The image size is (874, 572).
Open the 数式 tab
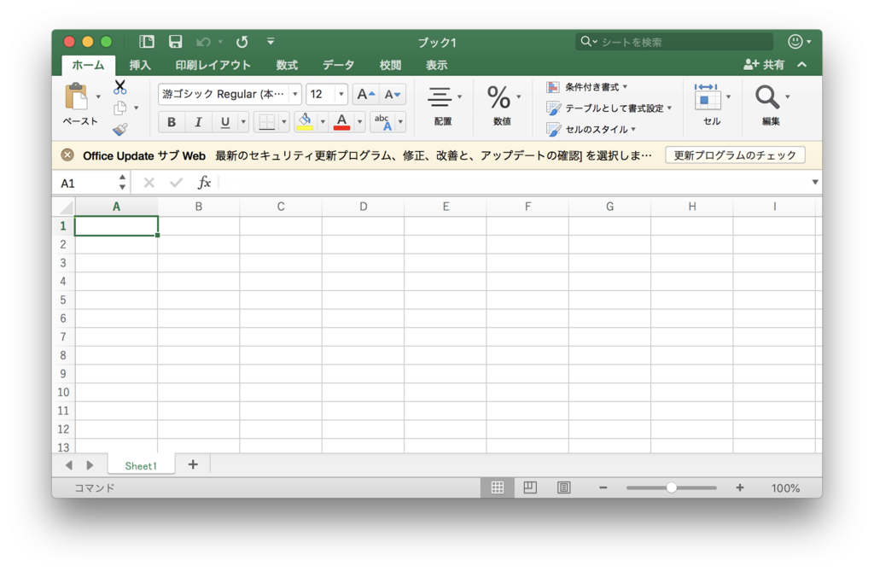[x=287, y=65]
